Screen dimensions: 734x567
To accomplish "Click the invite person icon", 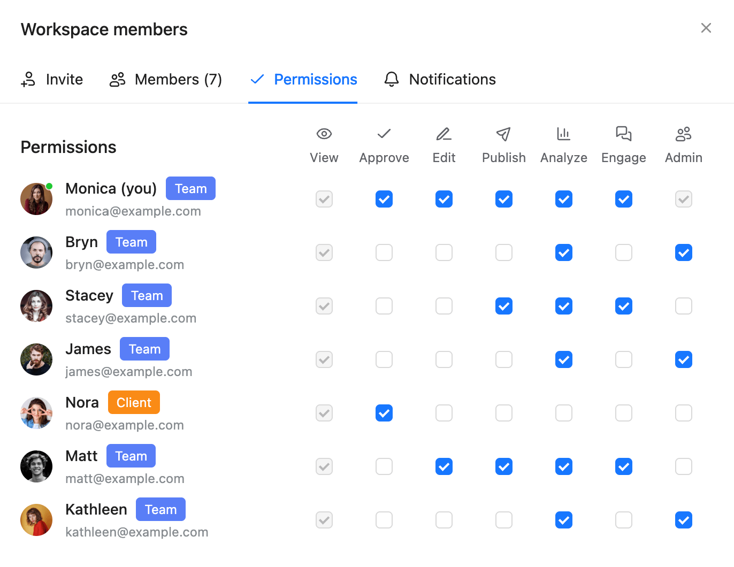I will tap(27, 79).
